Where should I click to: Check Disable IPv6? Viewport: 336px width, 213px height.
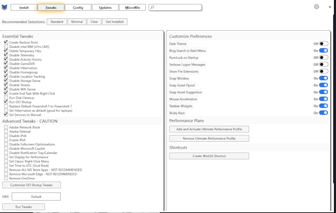[x=6, y=135]
